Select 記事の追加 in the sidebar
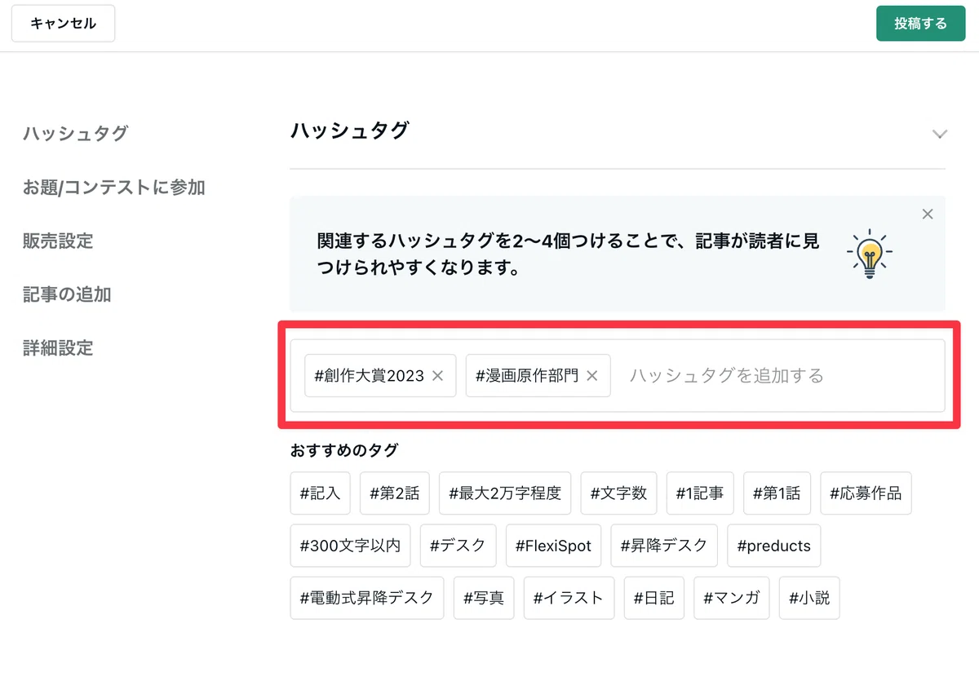 pyautogui.click(x=67, y=294)
